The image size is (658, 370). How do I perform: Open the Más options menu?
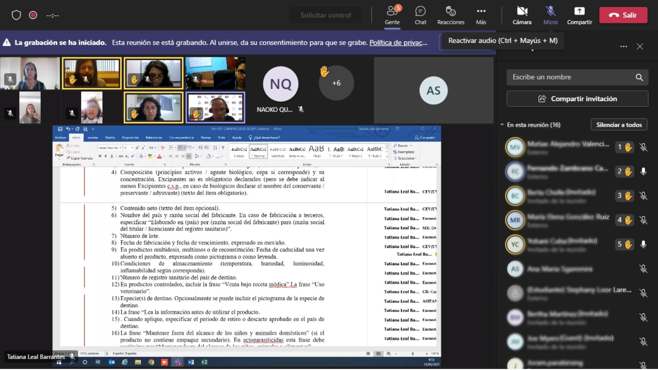[x=481, y=15]
